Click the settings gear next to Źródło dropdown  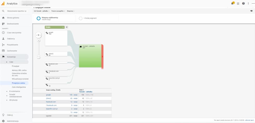pos(67,27)
